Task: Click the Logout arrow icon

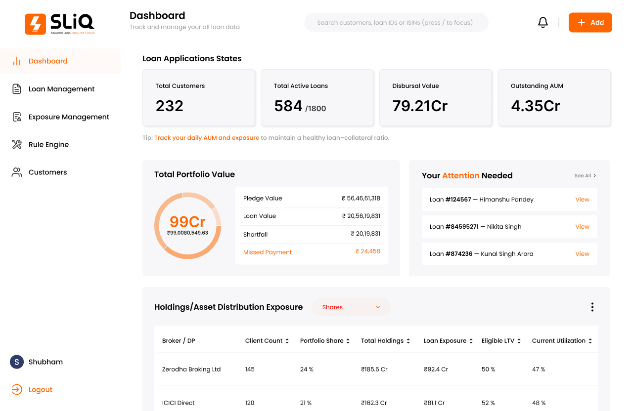Action: tap(16, 389)
